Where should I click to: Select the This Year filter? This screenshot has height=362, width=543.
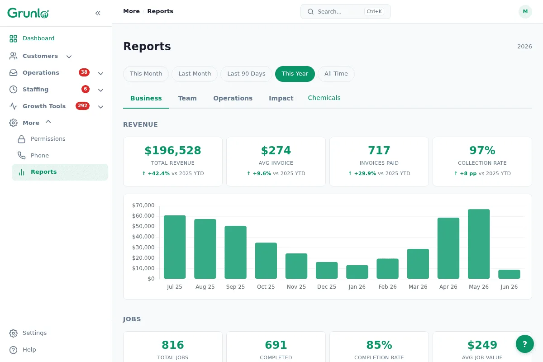295,74
